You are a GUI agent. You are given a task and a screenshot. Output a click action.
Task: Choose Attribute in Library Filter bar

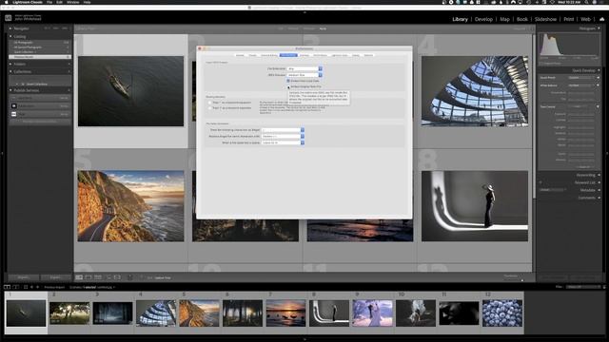293,28
